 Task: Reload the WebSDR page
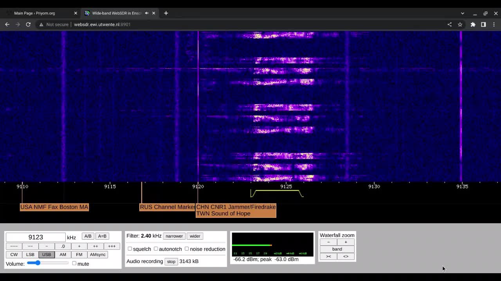click(28, 24)
